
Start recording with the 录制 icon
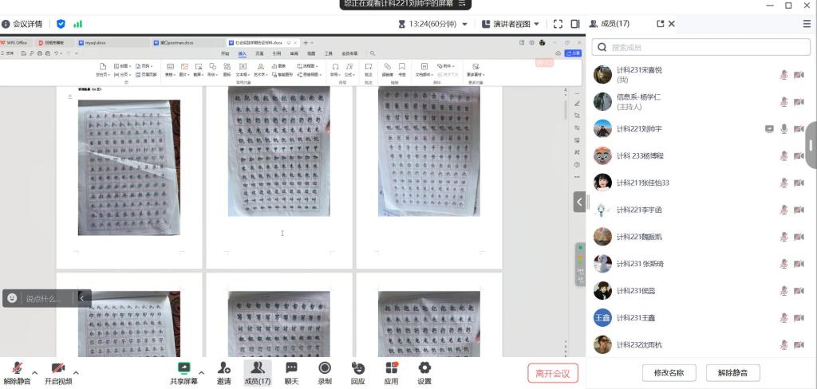click(x=325, y=368)
